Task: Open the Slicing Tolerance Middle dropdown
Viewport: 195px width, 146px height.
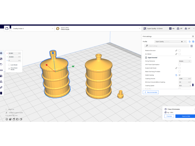Action: pyautogui.click(x=185, y=61)
